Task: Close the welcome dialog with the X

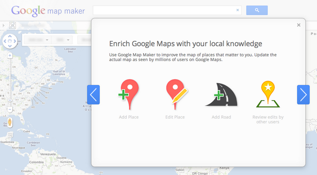Action: (299, 25)
